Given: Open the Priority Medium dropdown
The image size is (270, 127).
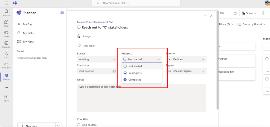Looking at the screenshot, I should [x=186, y=59].
